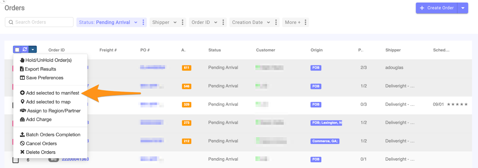Sort by the Freight # column header
478x168 pixels.
point(108,50)
